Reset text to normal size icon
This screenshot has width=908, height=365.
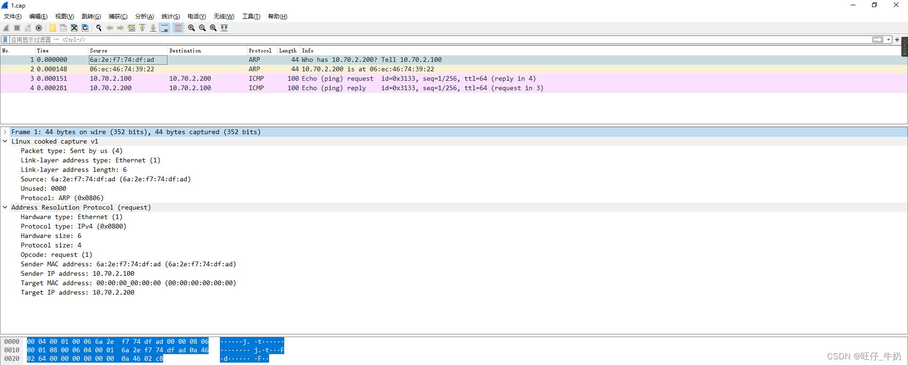pos(213,28)
